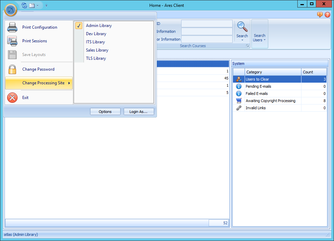This screenshot has height=241, width=334.
Task: Click the Options button
Action: (105, 112)
